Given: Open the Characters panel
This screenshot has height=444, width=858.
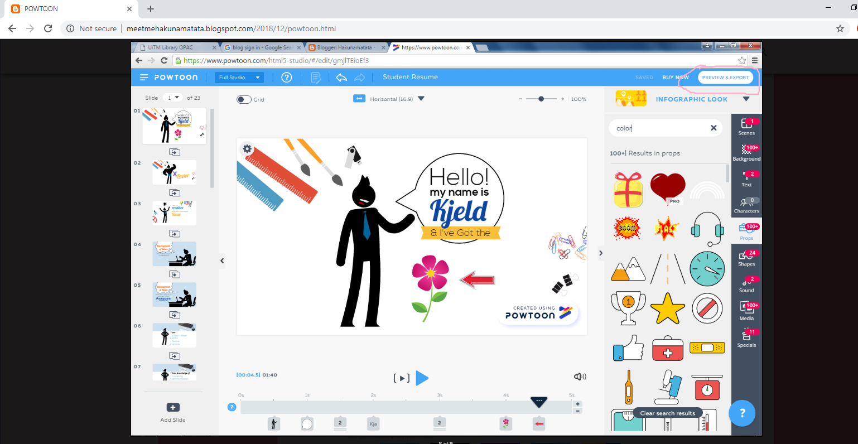Looking at the screenshot, I should click(746, 205).
